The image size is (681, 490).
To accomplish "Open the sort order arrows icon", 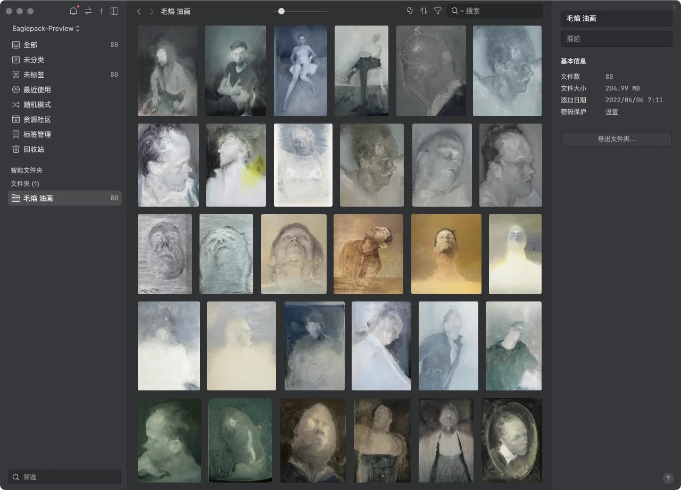I will click(x=424, y=11).
